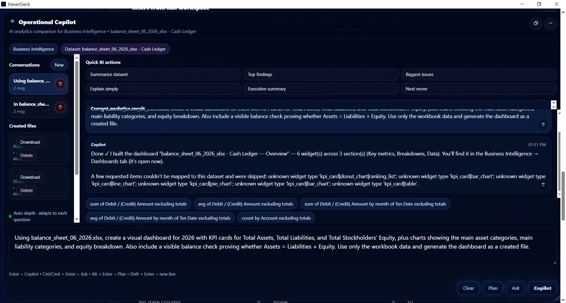Click the KleverDeck app icon in title bar
The width and height of the screenshot is (566, 303).
(x=4, y=4)
